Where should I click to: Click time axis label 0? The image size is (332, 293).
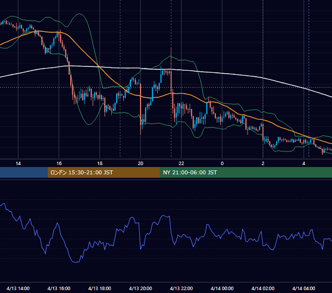[x=222, y=164]
